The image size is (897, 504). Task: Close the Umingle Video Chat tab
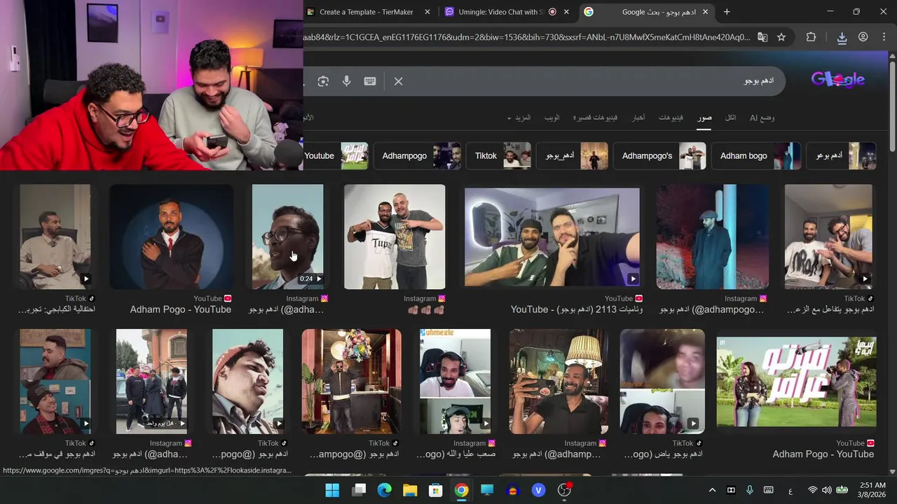pyautogui.click(x=566, y=12)
